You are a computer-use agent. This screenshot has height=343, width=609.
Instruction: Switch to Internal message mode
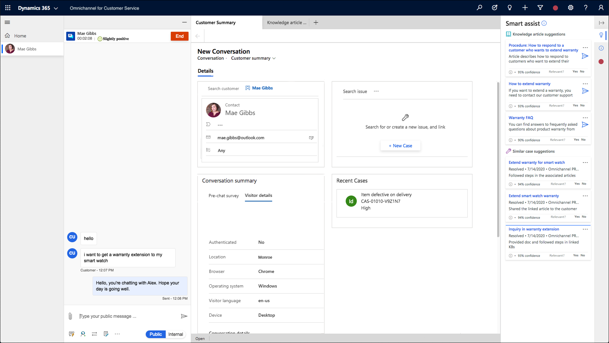point(175,334)
